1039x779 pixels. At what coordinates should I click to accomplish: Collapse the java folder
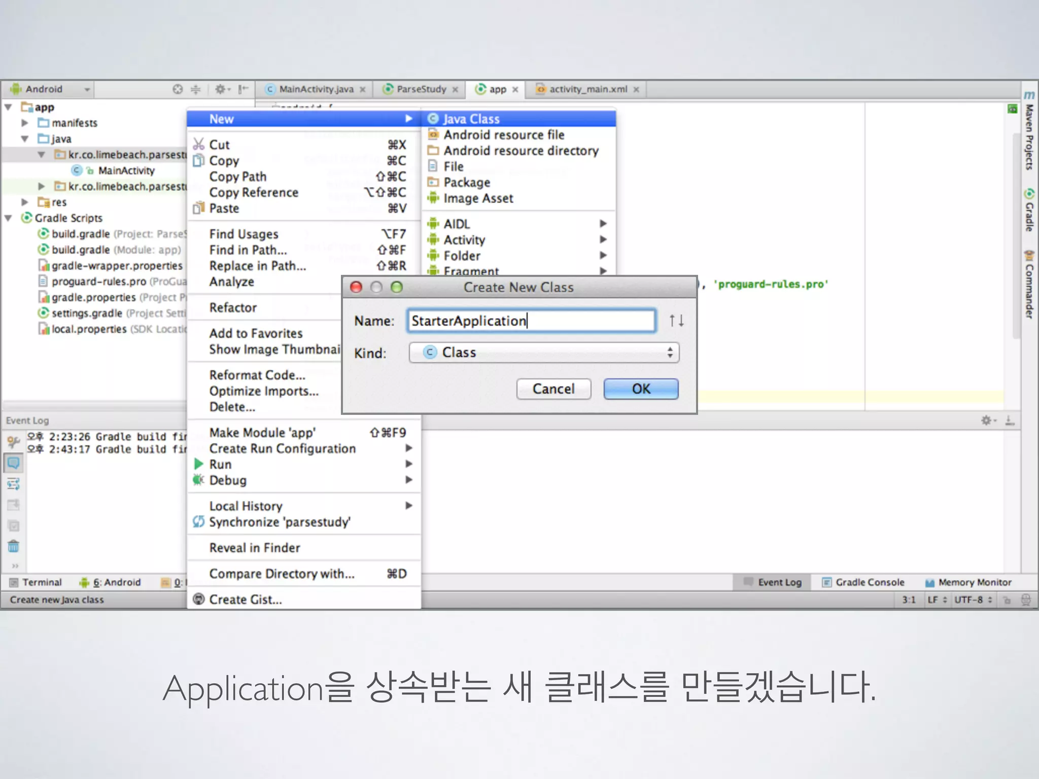(x=24, y=138)
